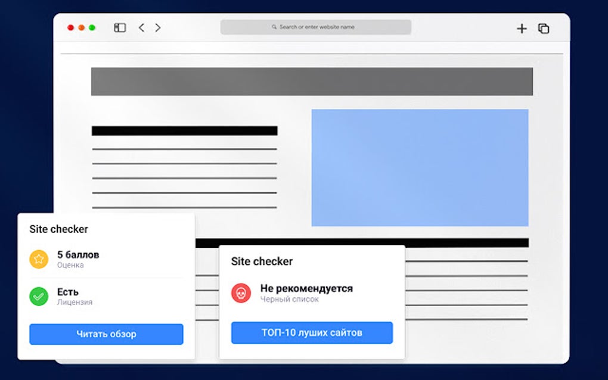Open the browser sidebar panel icon
The image size is (608, 380).
[x=120, y=27]
